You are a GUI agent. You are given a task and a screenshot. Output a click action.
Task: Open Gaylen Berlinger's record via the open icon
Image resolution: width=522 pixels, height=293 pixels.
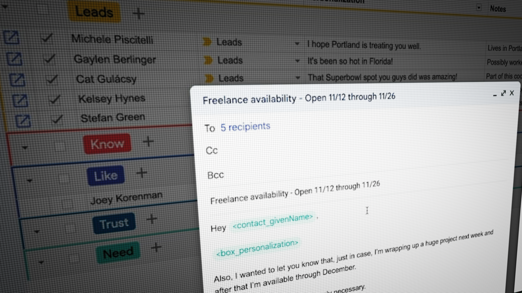click(x=14, y=59)
